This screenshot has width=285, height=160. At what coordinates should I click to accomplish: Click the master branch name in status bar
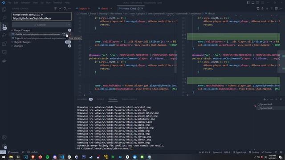pyautogui.click(x=13, y=152)
